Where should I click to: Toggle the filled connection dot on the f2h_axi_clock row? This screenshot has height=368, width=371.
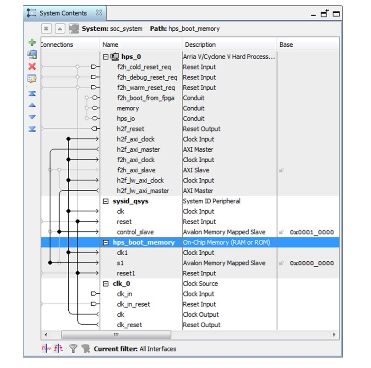[68, 159]
